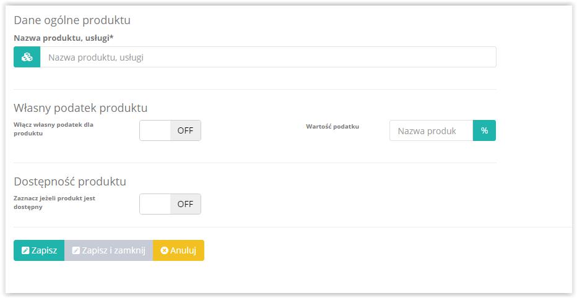Click the Dane ogólne produktu heading
The image size is (577, 298).
point(72,20)
